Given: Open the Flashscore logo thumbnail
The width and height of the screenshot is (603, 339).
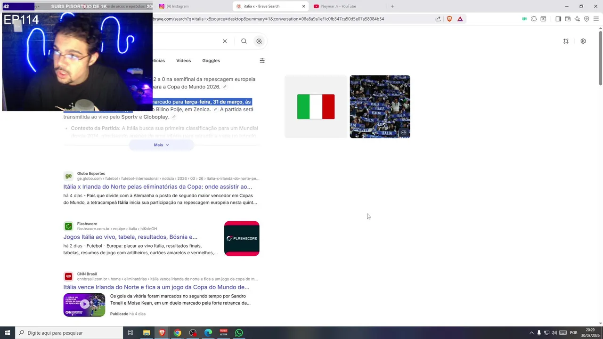Looking at the screenshot, I should click(x=242, y=238).
